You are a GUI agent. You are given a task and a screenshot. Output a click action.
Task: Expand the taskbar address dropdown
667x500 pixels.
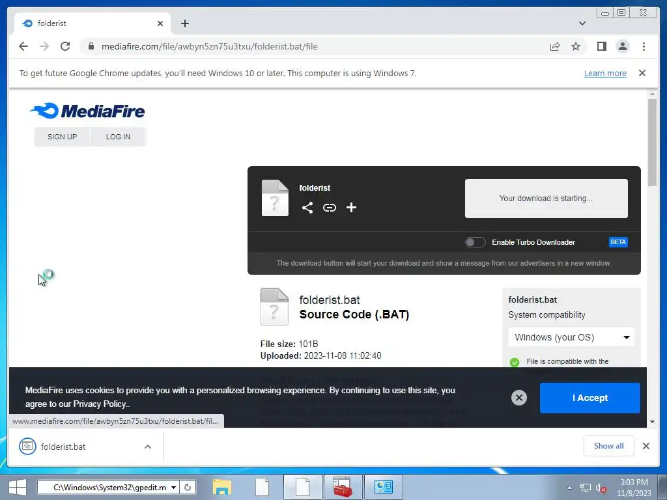(173, 487)
